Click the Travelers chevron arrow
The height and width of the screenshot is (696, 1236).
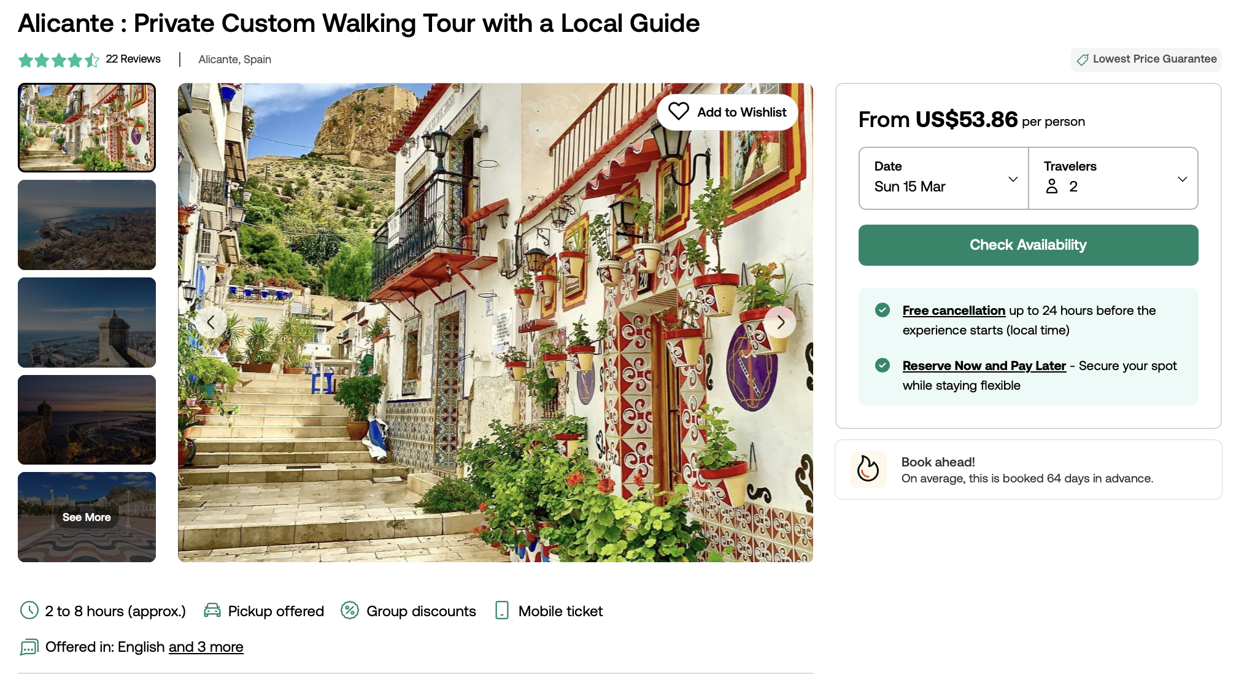click(1183, 179)
